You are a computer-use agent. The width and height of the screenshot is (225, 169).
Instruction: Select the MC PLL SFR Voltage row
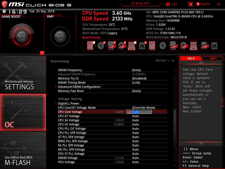(112, 149)
